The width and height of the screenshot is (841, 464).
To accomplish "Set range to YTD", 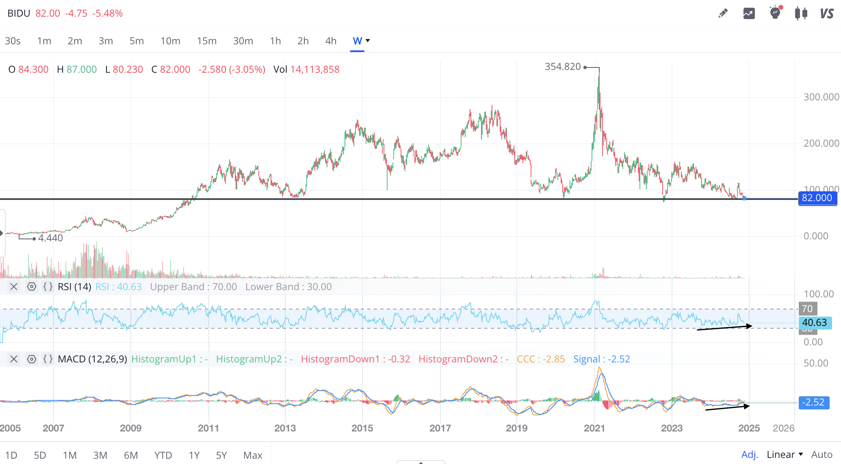I will (163, 455).
